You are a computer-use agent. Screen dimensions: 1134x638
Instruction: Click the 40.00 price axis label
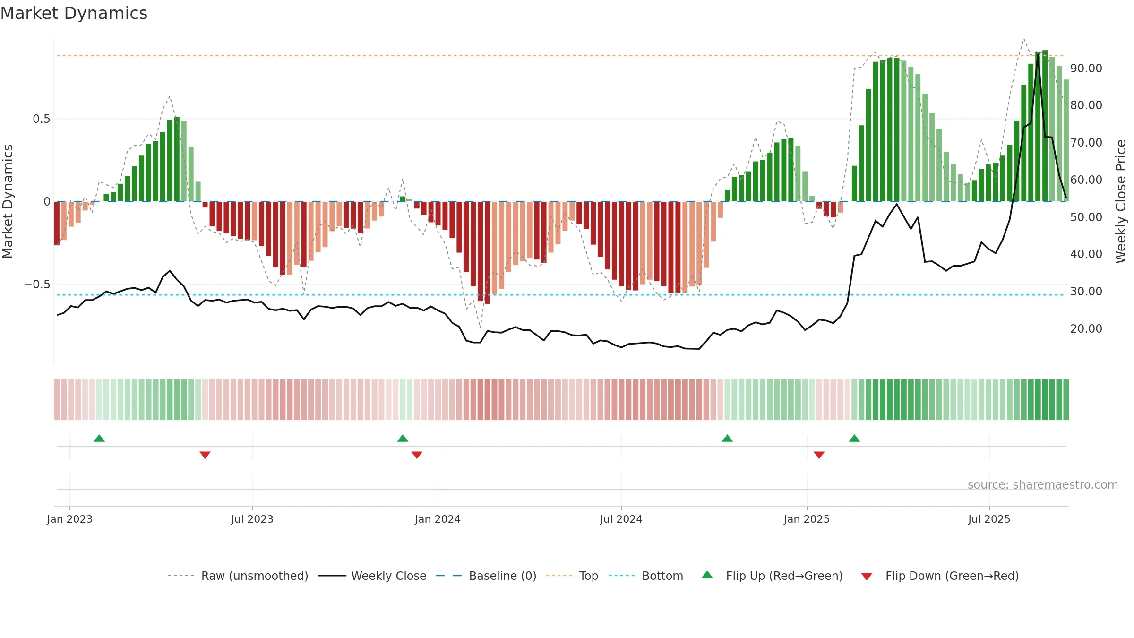(1086, 254)
